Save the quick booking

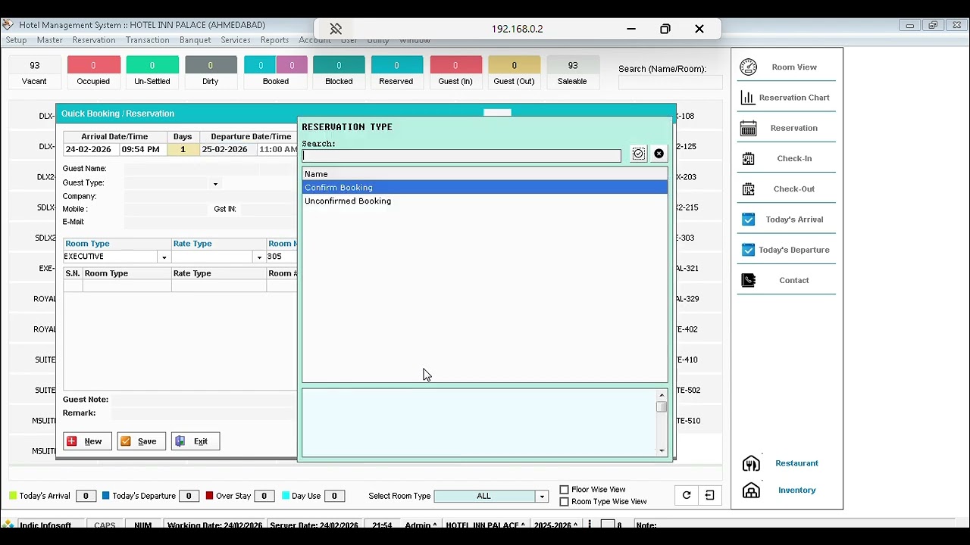(142, 441)
